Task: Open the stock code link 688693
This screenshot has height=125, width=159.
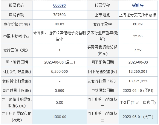Action: click(59, 5)
